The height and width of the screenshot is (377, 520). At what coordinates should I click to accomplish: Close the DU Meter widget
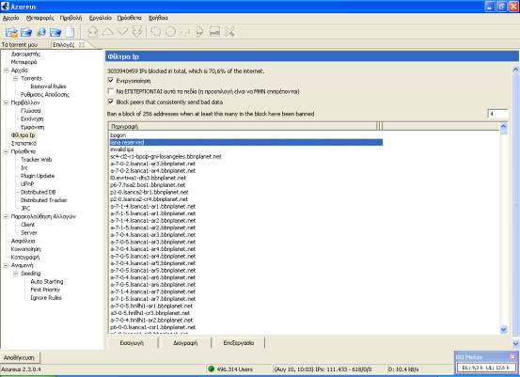512,357
